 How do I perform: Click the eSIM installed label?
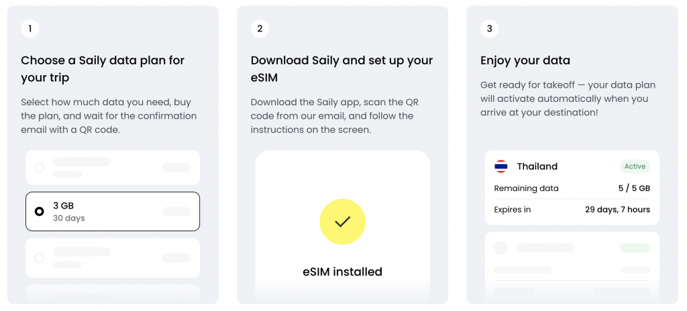click(x=343, y=271)
